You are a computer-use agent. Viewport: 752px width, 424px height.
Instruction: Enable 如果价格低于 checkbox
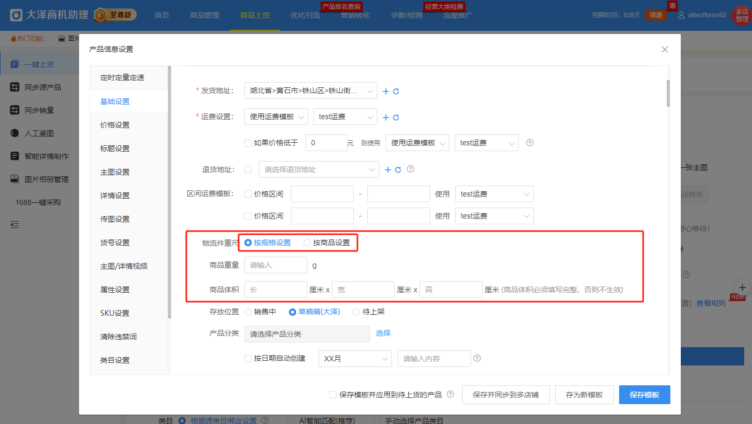tap(248, 143)
